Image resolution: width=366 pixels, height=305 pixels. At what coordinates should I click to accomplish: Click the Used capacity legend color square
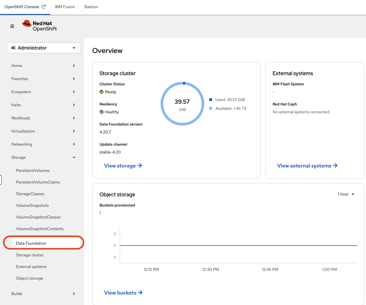[211, 100]
